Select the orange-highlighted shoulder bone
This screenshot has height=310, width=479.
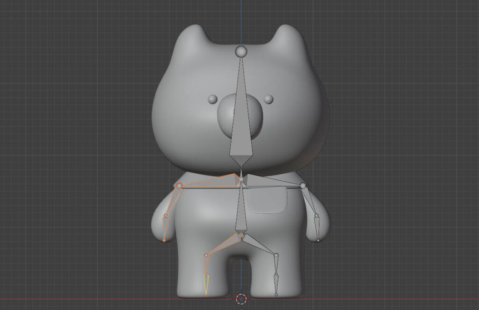pyautogui.click(x=210, y=179)
